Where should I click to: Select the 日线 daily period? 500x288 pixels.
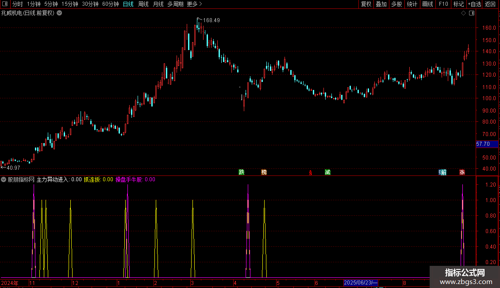click(x=128, y=4)
